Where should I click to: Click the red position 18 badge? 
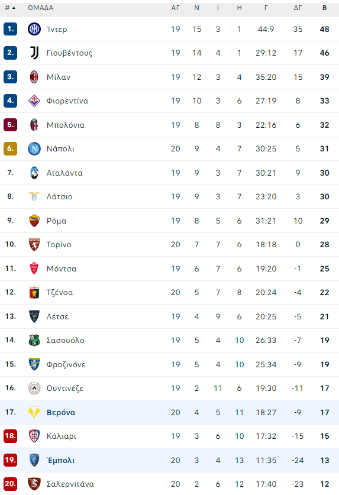(x=11, y=436)
